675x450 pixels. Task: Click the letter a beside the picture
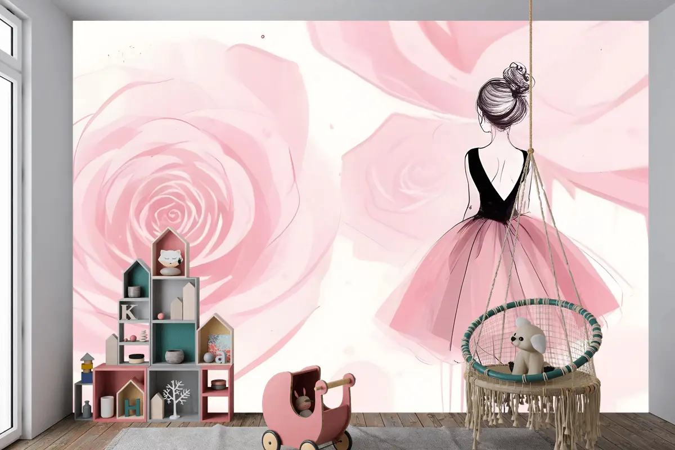point(220,357)
